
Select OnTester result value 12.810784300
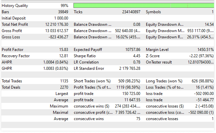tap(201, 62)
